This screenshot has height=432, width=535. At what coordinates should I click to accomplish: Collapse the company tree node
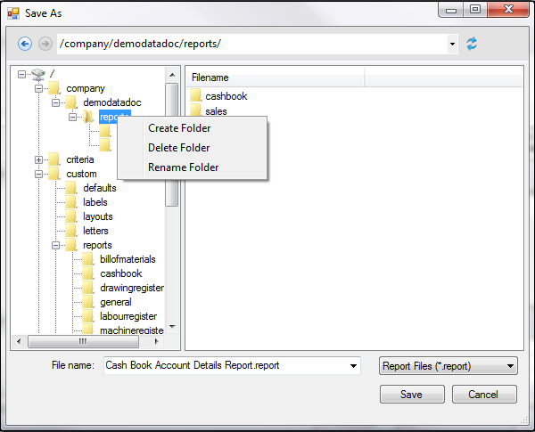pyautogui.click(x=38, y=88)
